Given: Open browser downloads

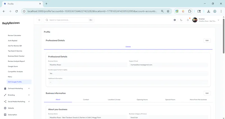Looking at the screenshot, I should [x=208, y=11].
